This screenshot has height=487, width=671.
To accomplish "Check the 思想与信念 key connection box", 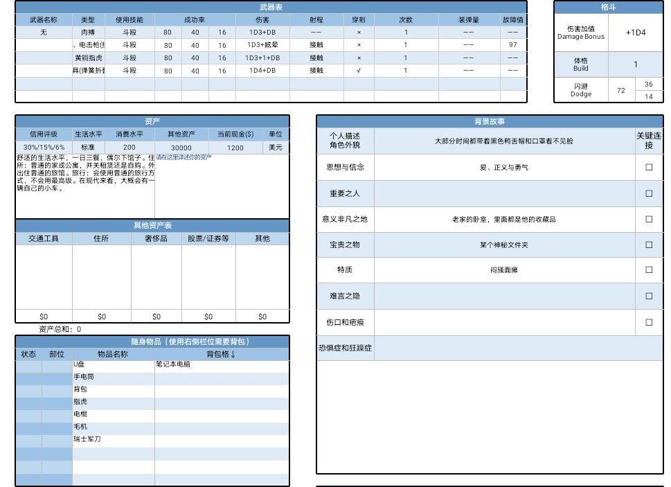I will [x=649, y=167].
